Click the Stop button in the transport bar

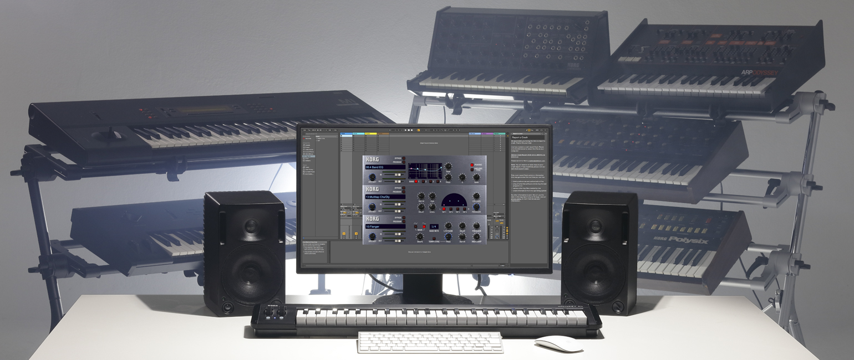coord(409,131)
